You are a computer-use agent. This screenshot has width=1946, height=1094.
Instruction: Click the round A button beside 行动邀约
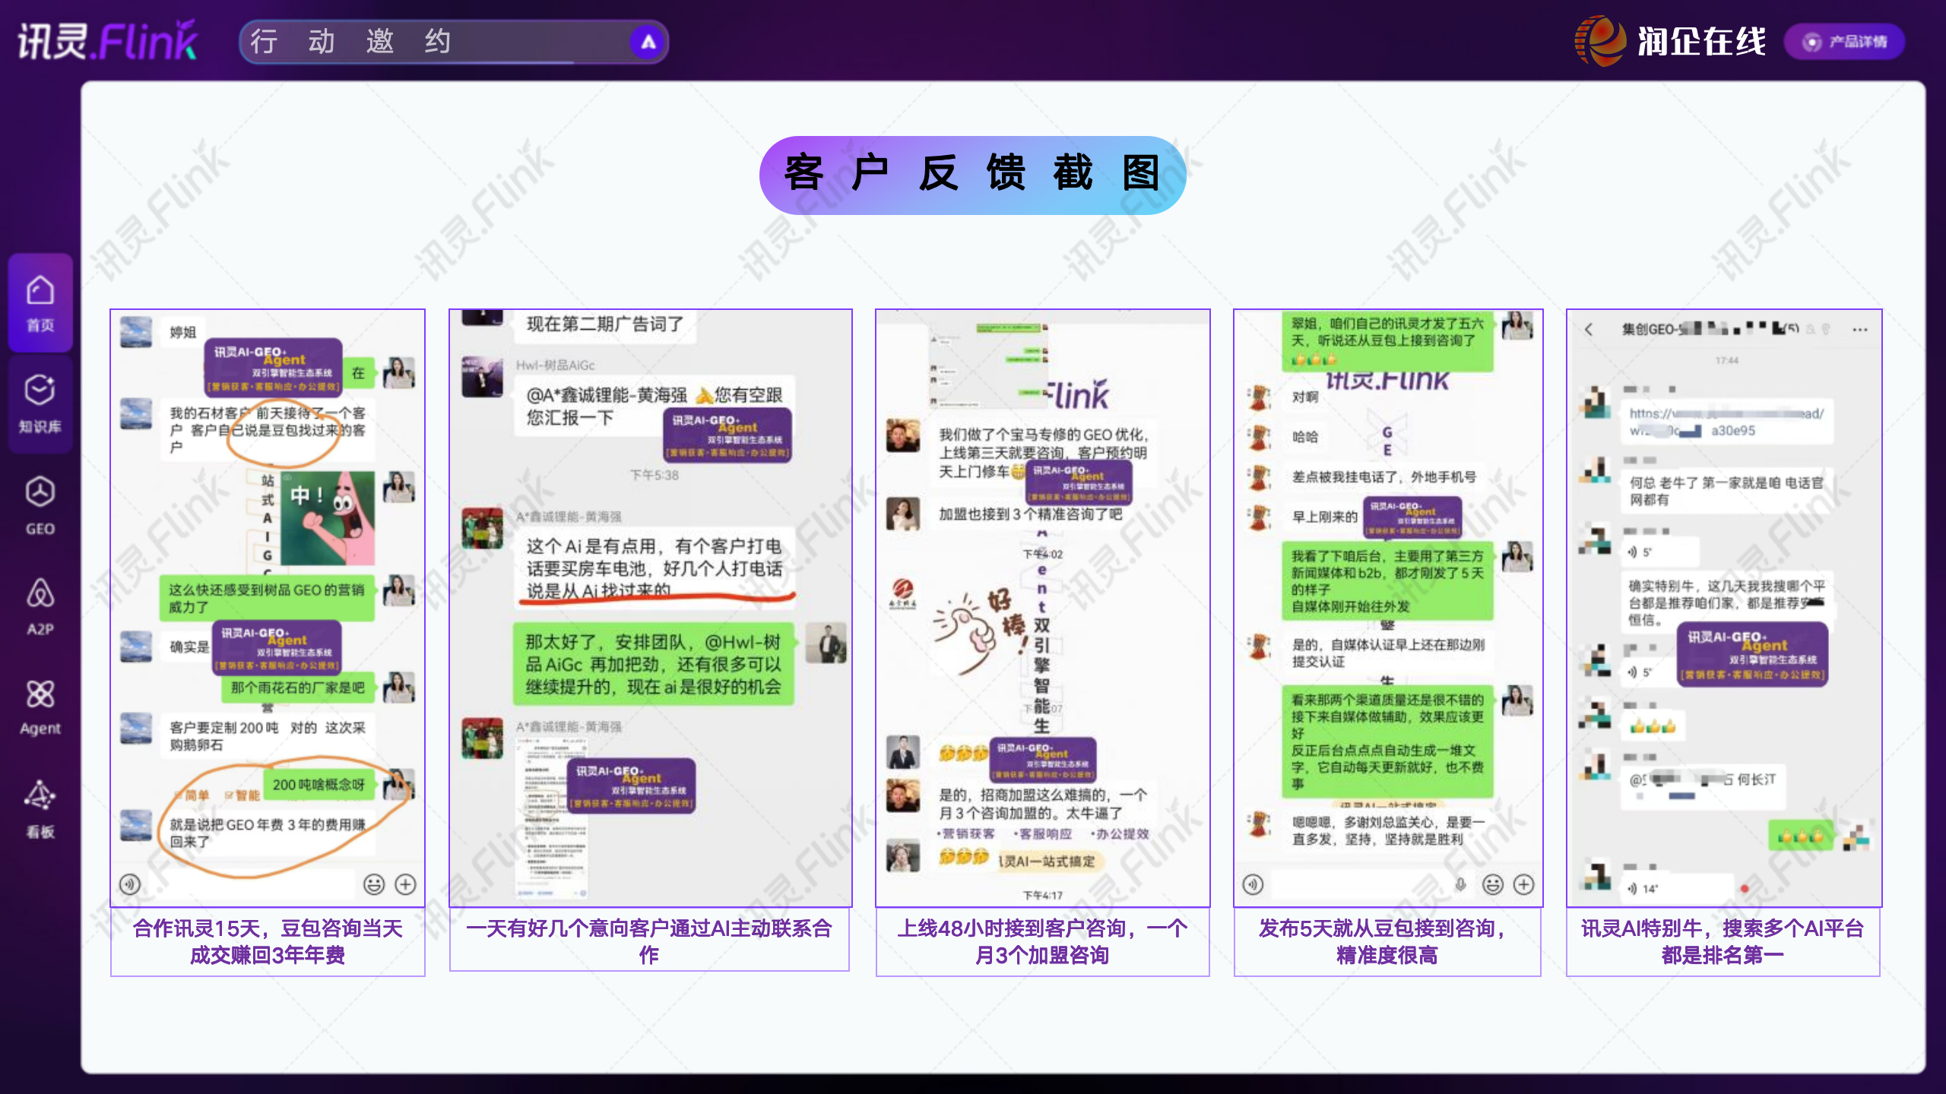tap(648, 42)
